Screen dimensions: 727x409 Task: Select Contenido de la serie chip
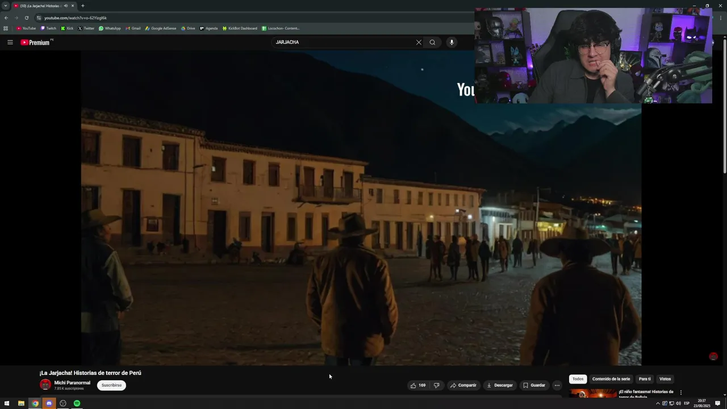(611, 379)
